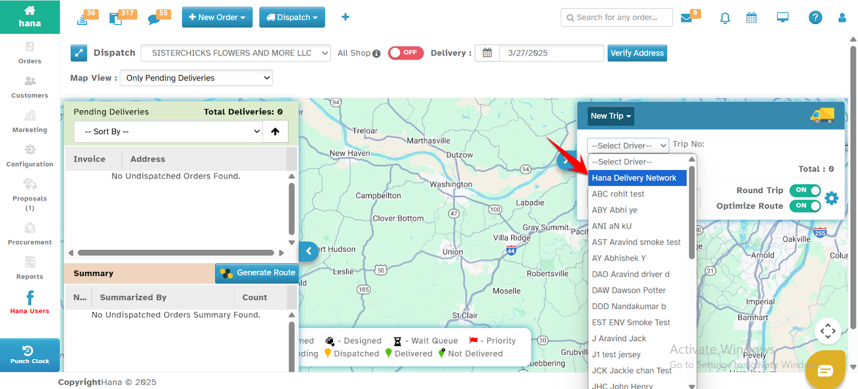Open the mail inbox with the 6 badge

click(x=686, y=18)
